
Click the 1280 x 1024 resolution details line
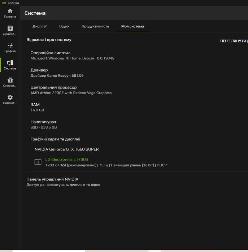pos(106,165)
